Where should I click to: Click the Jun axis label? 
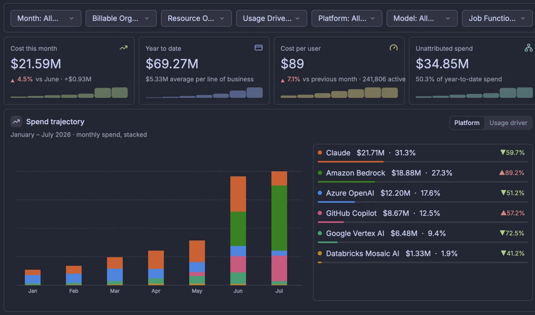pyautogui.click(x=238, y=291)
